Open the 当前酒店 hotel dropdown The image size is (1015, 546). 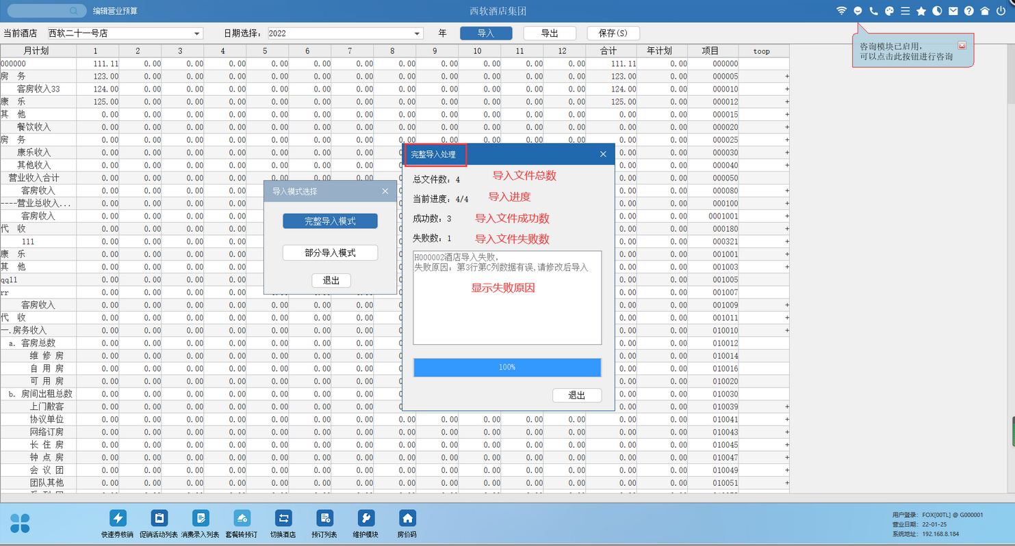click(x=197, y=33)
